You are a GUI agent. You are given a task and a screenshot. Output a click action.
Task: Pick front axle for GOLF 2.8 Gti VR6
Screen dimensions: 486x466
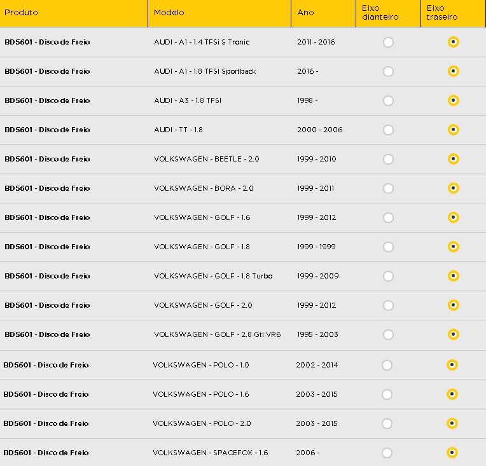[x=388, y=334]
